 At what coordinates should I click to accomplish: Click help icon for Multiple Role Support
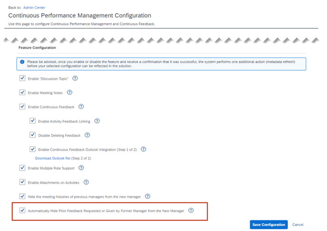pyautogui.click(x=81, y=168)
